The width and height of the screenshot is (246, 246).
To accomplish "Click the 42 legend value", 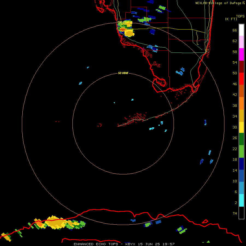I will coord(235,95).
